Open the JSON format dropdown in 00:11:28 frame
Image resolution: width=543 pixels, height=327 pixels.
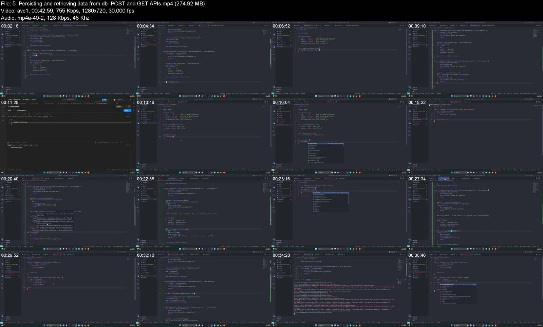point(51,117)
